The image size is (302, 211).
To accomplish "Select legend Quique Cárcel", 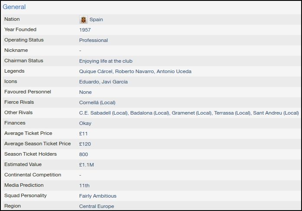I will (96, 71).
